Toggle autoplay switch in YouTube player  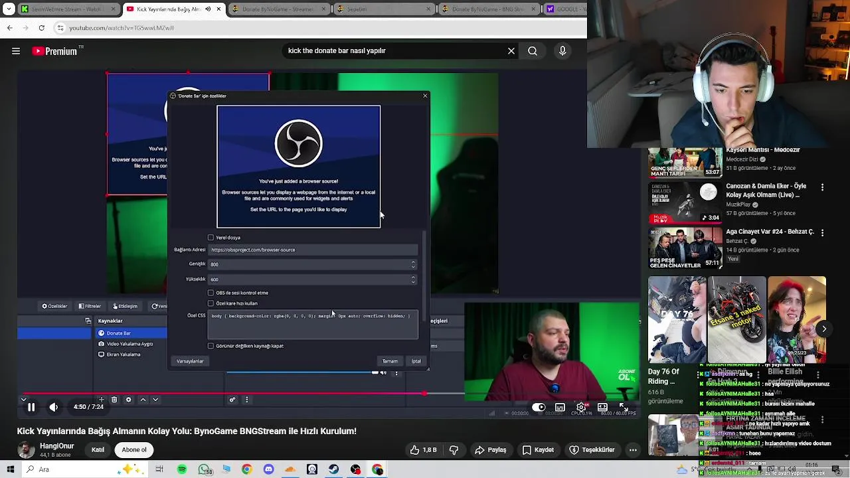(x=539, y=407)
